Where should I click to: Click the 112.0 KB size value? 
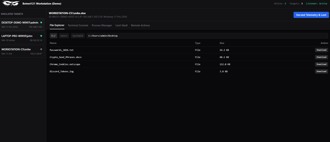[225, 64]
